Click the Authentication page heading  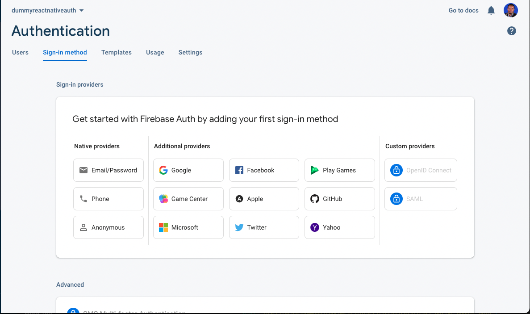(x=61, y=31)
